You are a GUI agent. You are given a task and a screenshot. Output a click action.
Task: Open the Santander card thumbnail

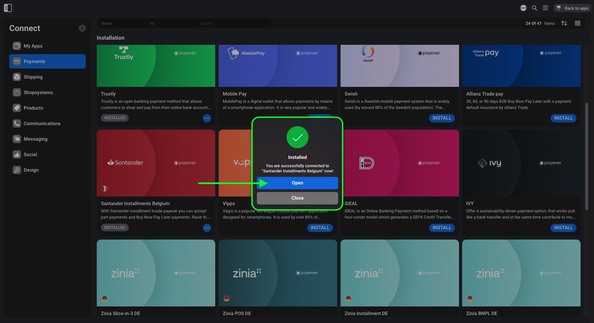pyautogui.click(x=156, y=163)
